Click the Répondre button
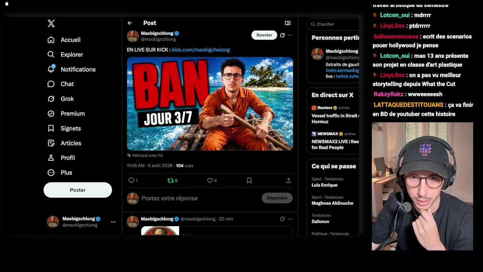483x272 pixels. click(x=277, y=198)
